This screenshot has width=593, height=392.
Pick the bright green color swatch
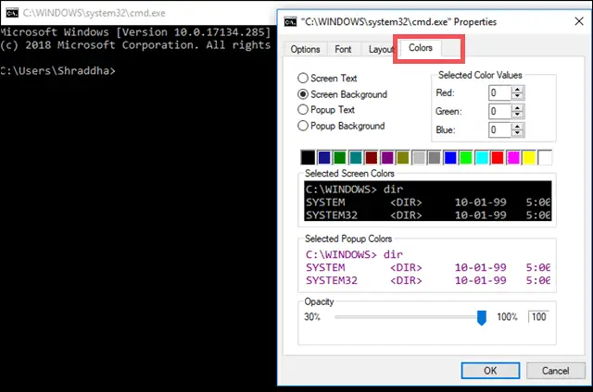pyautogui.click(x=466, y=157)
